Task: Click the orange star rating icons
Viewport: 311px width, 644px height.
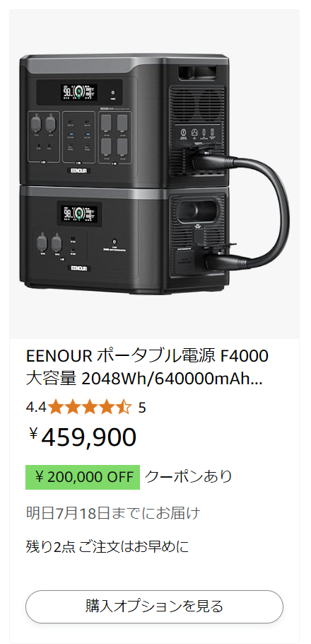Action: tap(90, 408)
